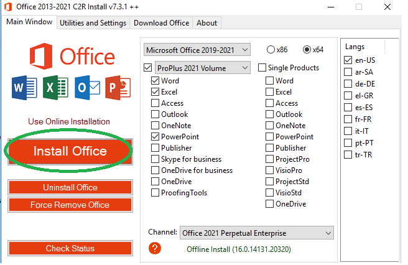Click the red question mark help icon
Image resolution: width=408 pixels, height=265 pixels.
point(155,248)
